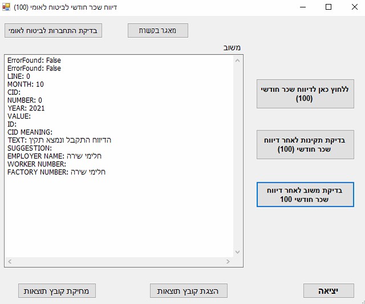Minimize the window
This screenshot has width=365, height=304.
[303, 7]
